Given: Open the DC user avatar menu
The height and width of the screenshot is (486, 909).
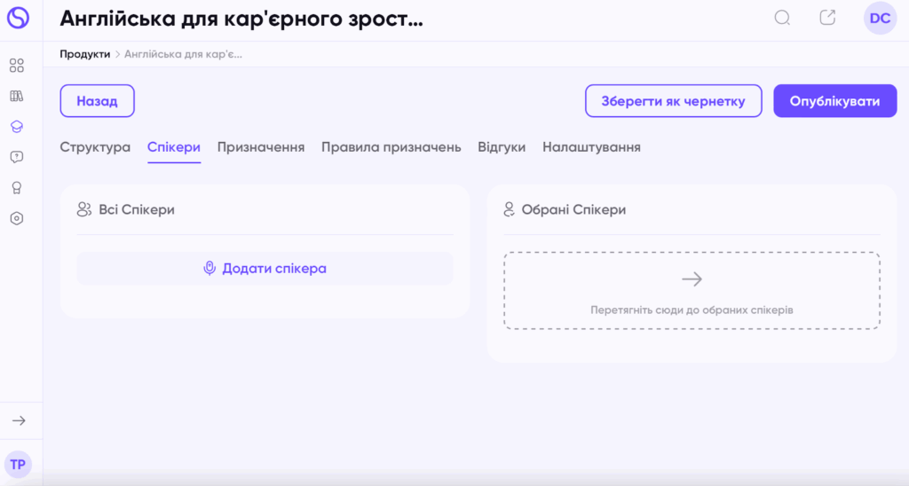Looking at the screenshot, I should click(x=880, y=19).
